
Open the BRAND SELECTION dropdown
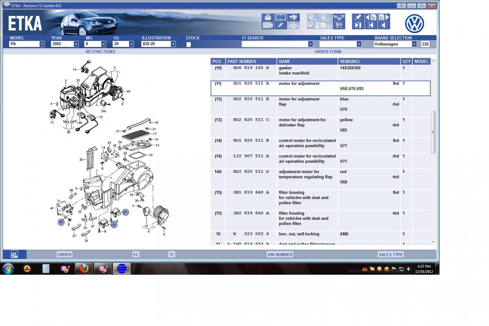pos(414,44)
